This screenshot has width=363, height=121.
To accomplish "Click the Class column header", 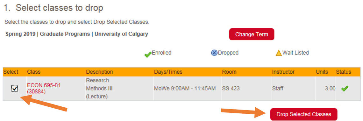I will coord(34,72).
